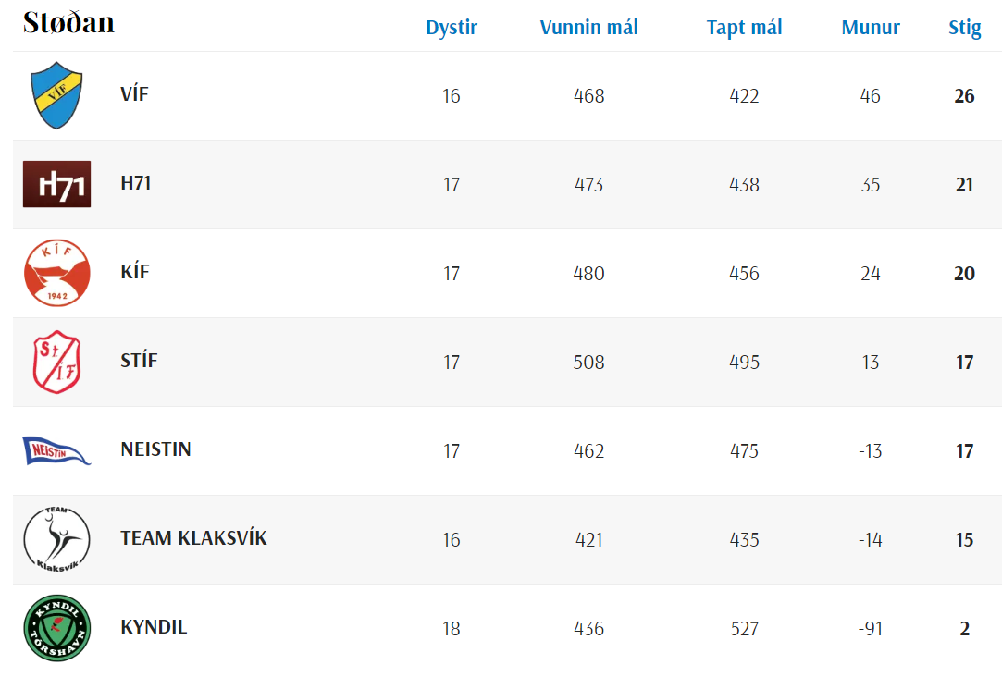This screenshot has width=1002, height=677.
Task: Click the Stig points column header
Action: (964, 28)
